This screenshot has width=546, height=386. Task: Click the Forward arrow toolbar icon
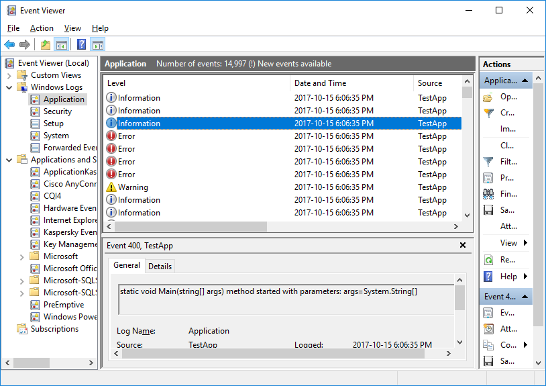pyautogui.click(x=24, y=44)
